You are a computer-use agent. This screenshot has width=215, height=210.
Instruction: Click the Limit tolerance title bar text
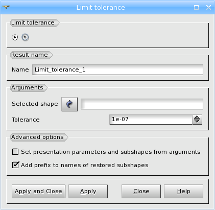(101, 8)
